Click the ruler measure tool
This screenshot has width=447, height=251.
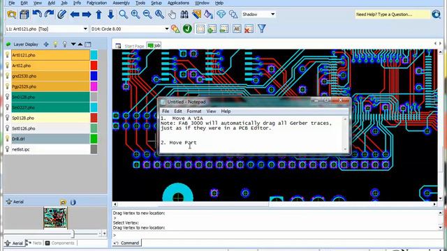196,14
